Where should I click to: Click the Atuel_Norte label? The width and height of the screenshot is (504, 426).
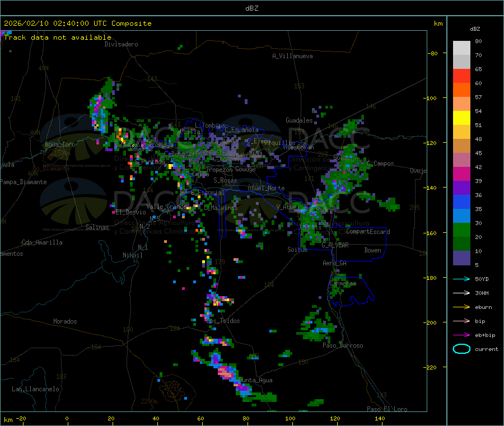[266, 188]
